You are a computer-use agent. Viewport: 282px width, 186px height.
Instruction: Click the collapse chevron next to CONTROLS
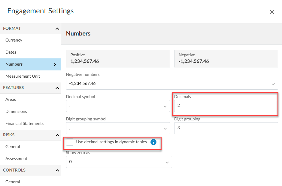pos(57,170)
